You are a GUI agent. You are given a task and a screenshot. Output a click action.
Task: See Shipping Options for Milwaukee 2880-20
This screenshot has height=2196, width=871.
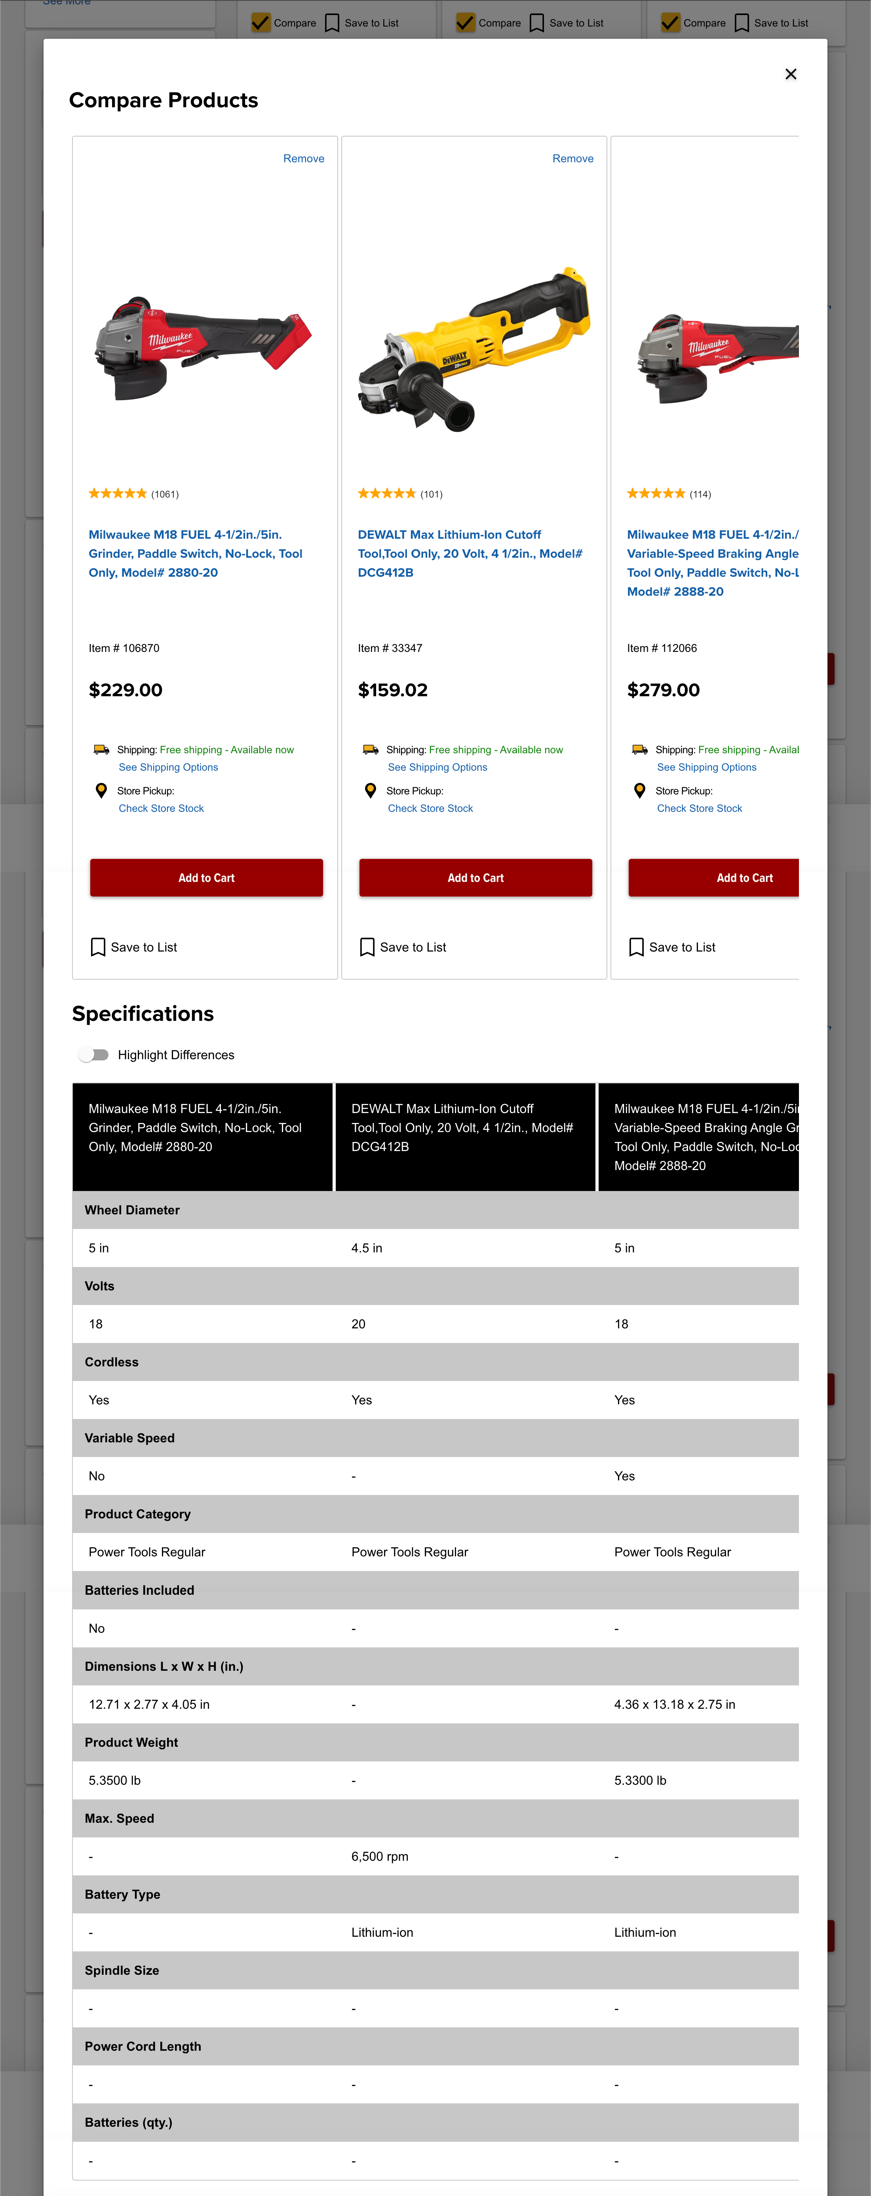tap(168, 767)
